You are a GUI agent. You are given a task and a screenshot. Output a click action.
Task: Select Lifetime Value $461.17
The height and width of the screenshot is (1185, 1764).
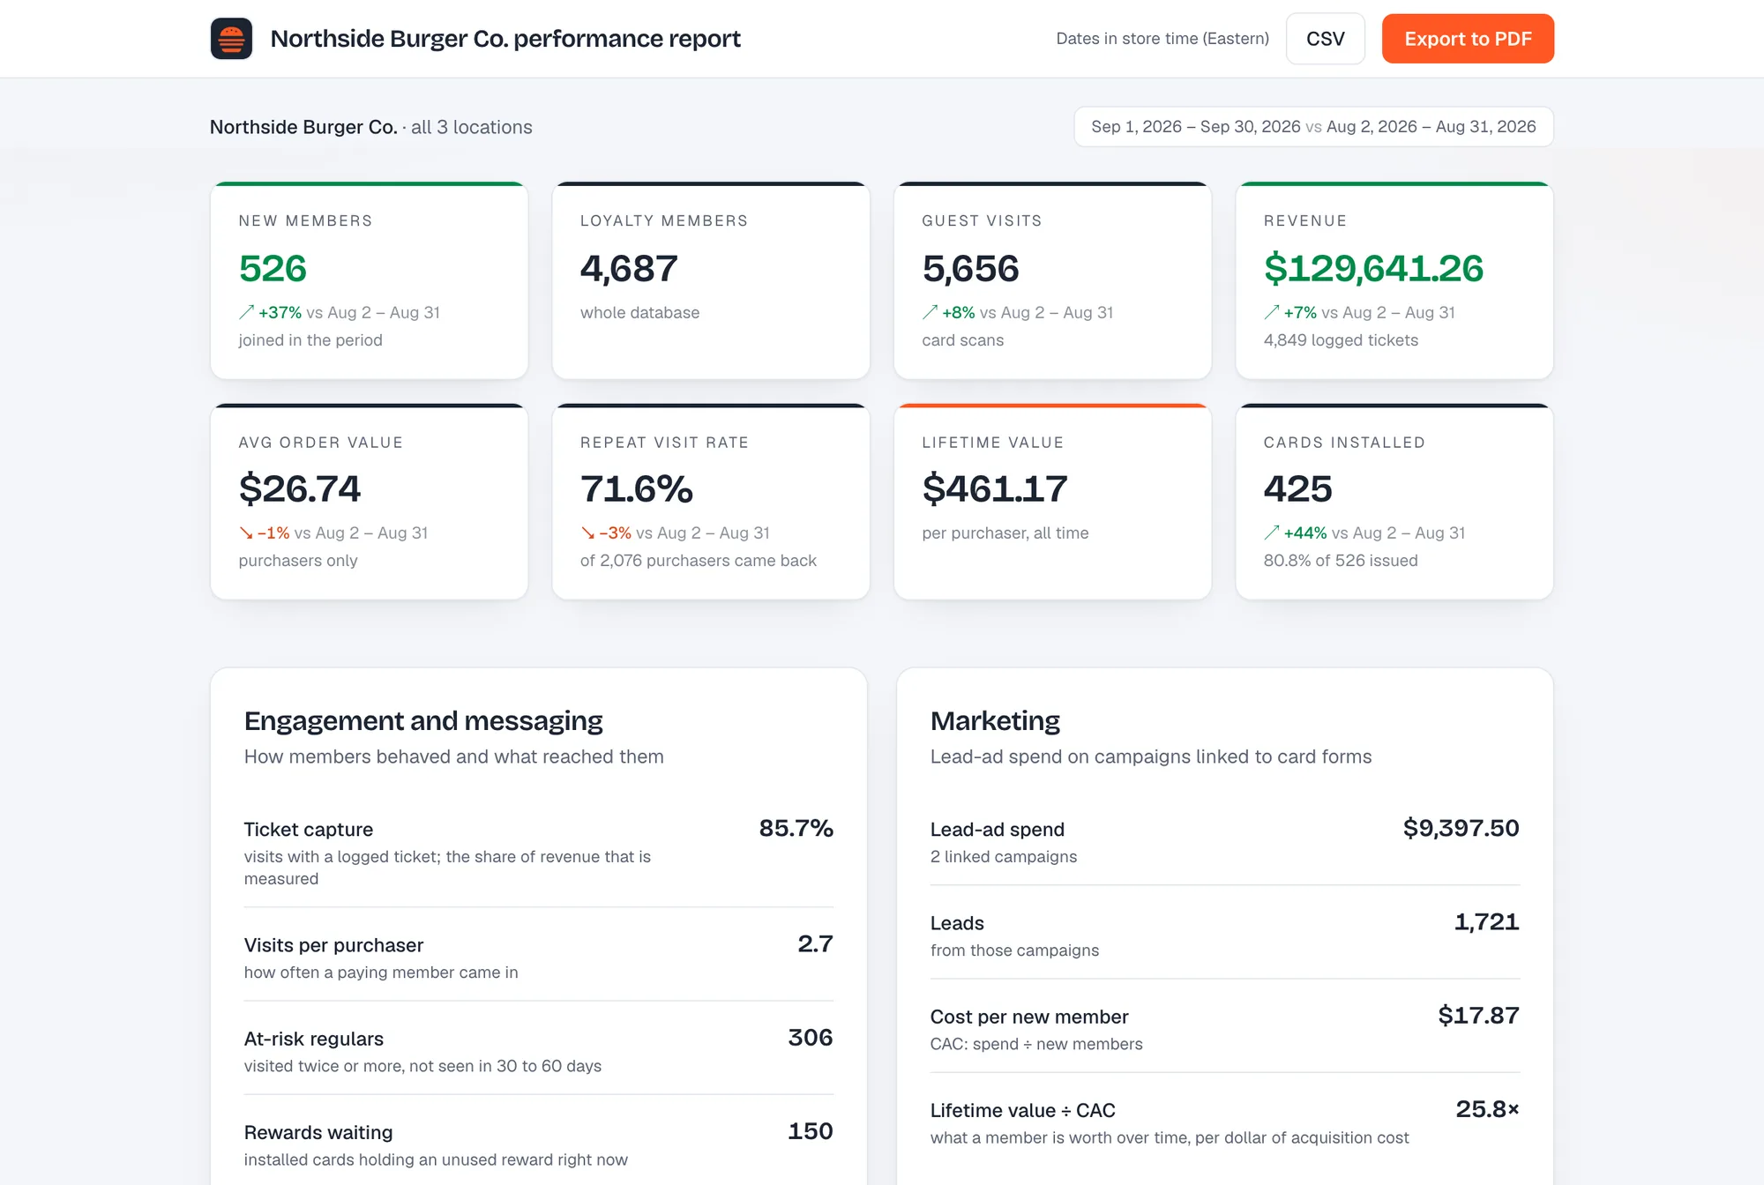[995, 488]
